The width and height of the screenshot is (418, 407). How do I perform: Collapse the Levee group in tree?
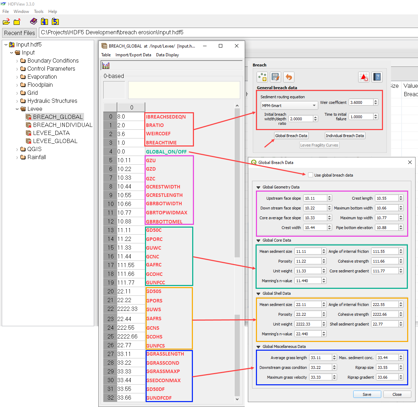tap(17, 109)
